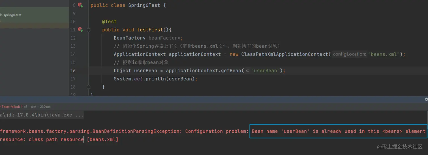This screenshot has width=428, height=155.
Task: Run the Spring6Test class from line 8 gutter icon
Action: coord(80,5)
